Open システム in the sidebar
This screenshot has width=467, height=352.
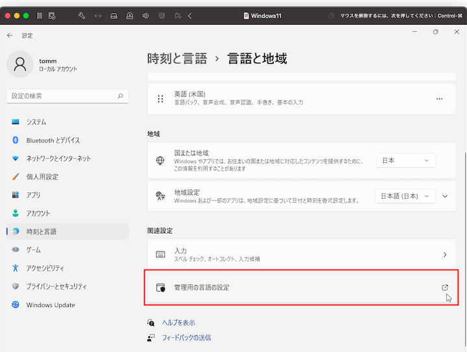pos(68,122)
